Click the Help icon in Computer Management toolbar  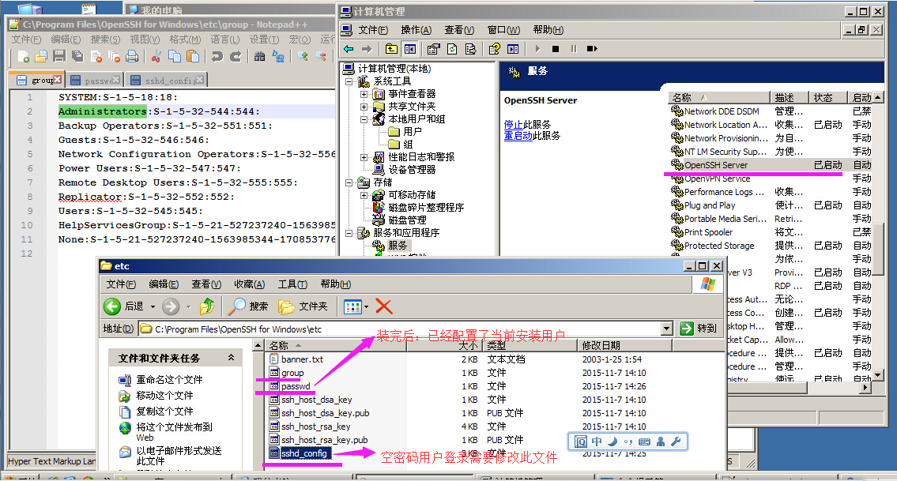[x=495, y=49]
